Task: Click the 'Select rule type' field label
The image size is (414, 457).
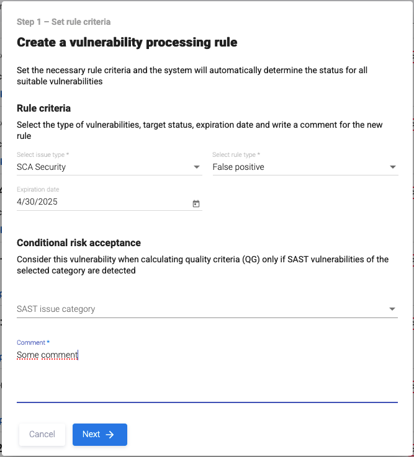Action: pos(236,154)
